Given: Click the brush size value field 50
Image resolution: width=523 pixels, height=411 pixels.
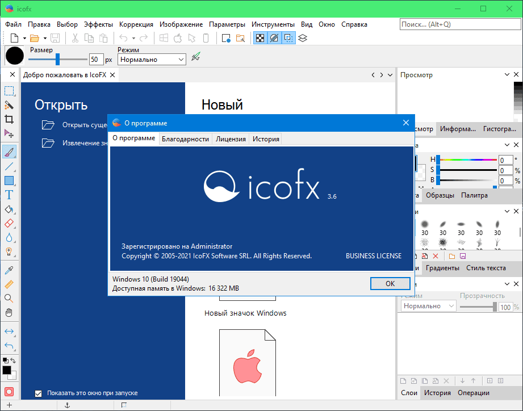Looking at the screenshot, I should pyautogui.click(x=96, y=60).
